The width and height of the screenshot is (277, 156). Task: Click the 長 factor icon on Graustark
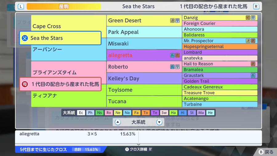pos(253,75)
